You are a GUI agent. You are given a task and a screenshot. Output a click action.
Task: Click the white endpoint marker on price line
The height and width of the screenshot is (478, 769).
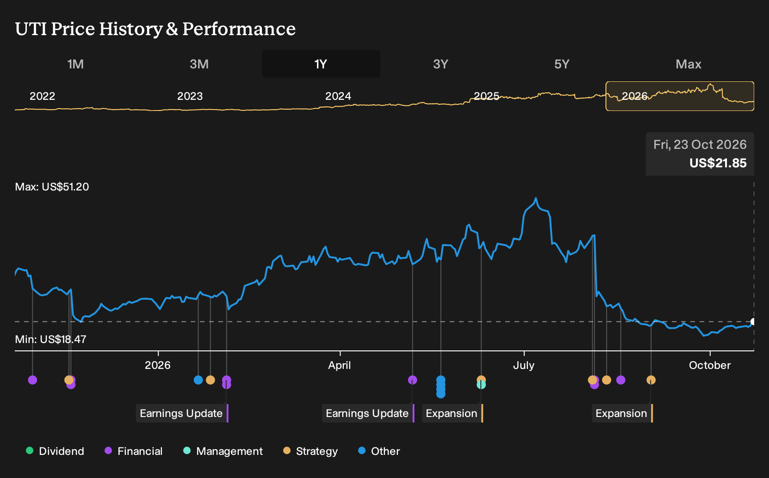click(753, 322)
